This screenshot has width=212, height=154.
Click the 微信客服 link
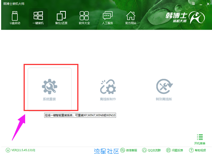(x=129, y=150)
